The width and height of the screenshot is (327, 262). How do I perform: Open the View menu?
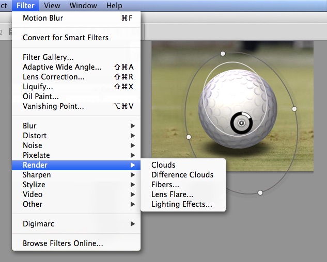click(x=52, y=6)
